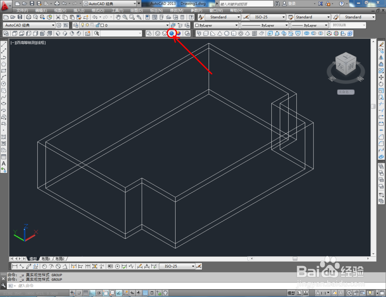Select the Cone solid tool
This screenshot has height=297, width=386.
click(x=220, y=34)
